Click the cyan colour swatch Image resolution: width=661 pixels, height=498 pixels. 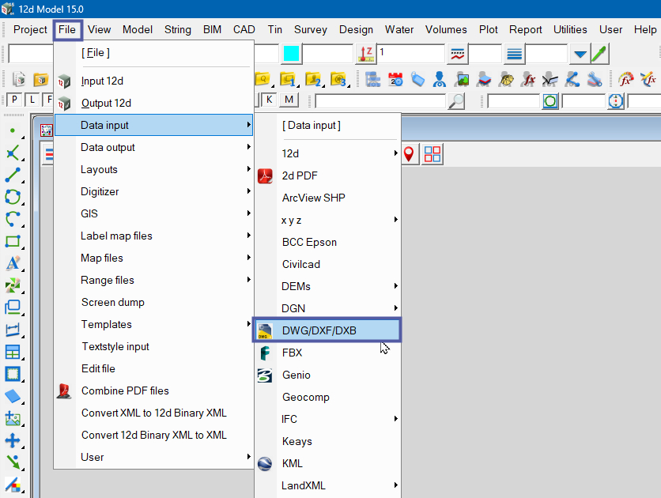pos(291,54)
